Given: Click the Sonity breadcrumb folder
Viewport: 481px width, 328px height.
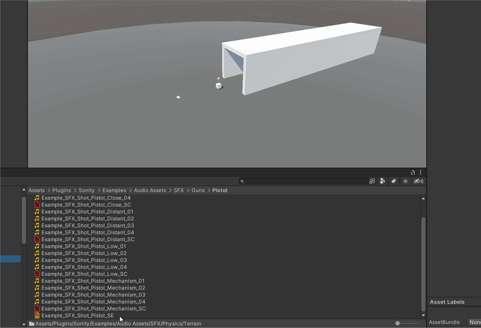Looking at the screenshot, I should (x=86, y=190).
